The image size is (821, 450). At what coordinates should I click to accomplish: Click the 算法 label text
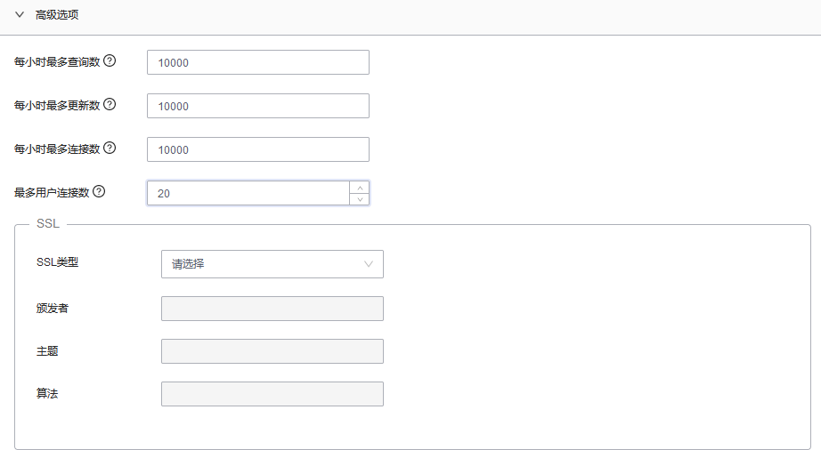click(47, 393)
